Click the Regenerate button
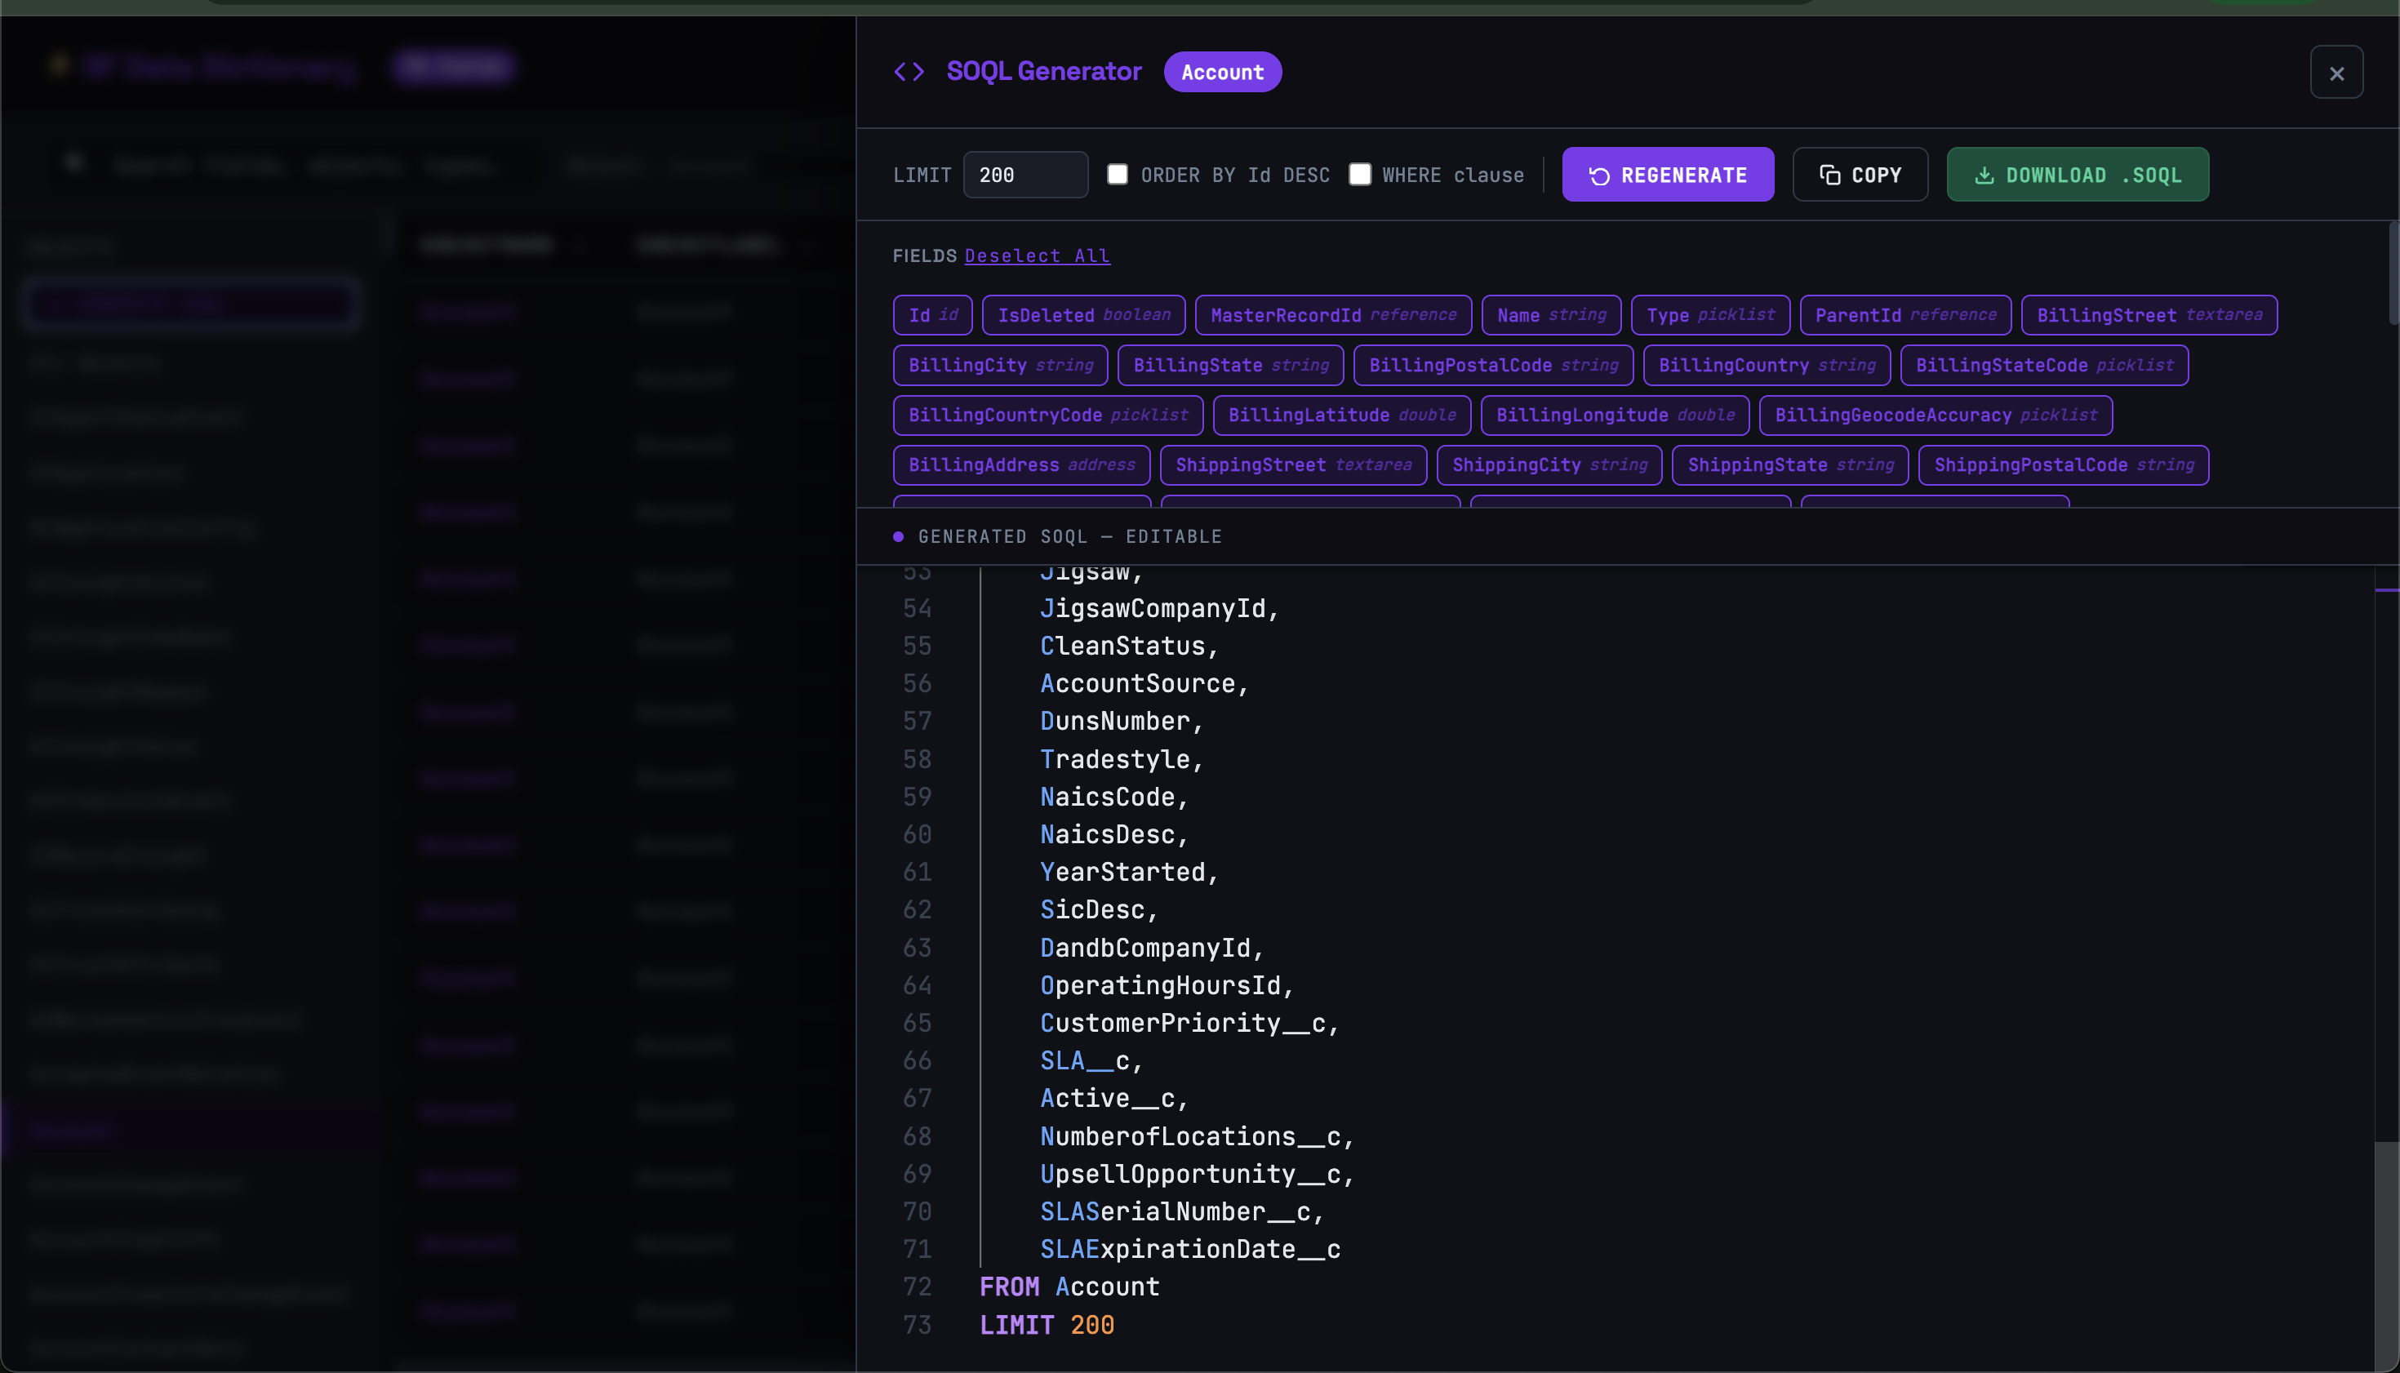This screenshot has height=1373, width=2400. pyautogui.click(x=1667, y=175)
